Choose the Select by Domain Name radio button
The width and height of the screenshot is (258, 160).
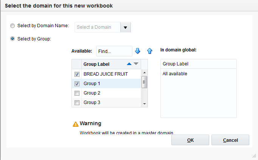[x=13, y=26]
